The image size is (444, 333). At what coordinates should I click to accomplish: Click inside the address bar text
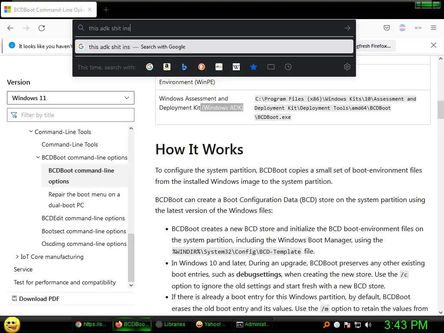pos(109,28)
